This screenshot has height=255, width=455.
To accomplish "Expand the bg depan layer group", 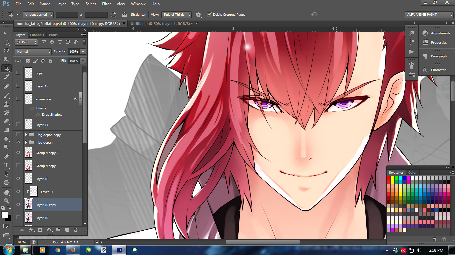I will click(x=26, y=142).
